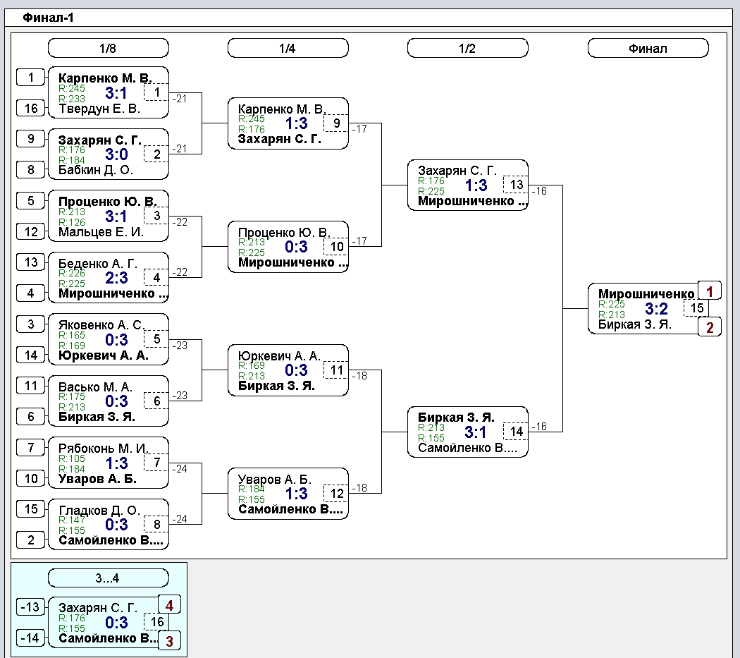The height and width of the screenshot is (658, 740).
Task: Click Биркая З. Я. in final
Action: (634, 324)
